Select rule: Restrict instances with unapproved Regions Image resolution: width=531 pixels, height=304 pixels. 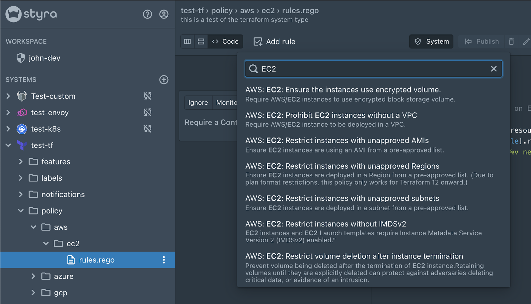[x=374, y=174]
